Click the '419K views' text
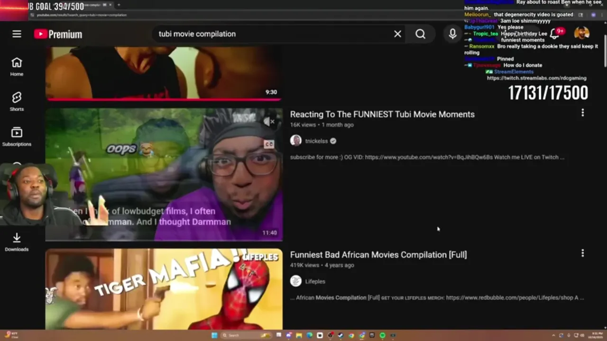Viewport: 607px width, 341px height. 304,265
